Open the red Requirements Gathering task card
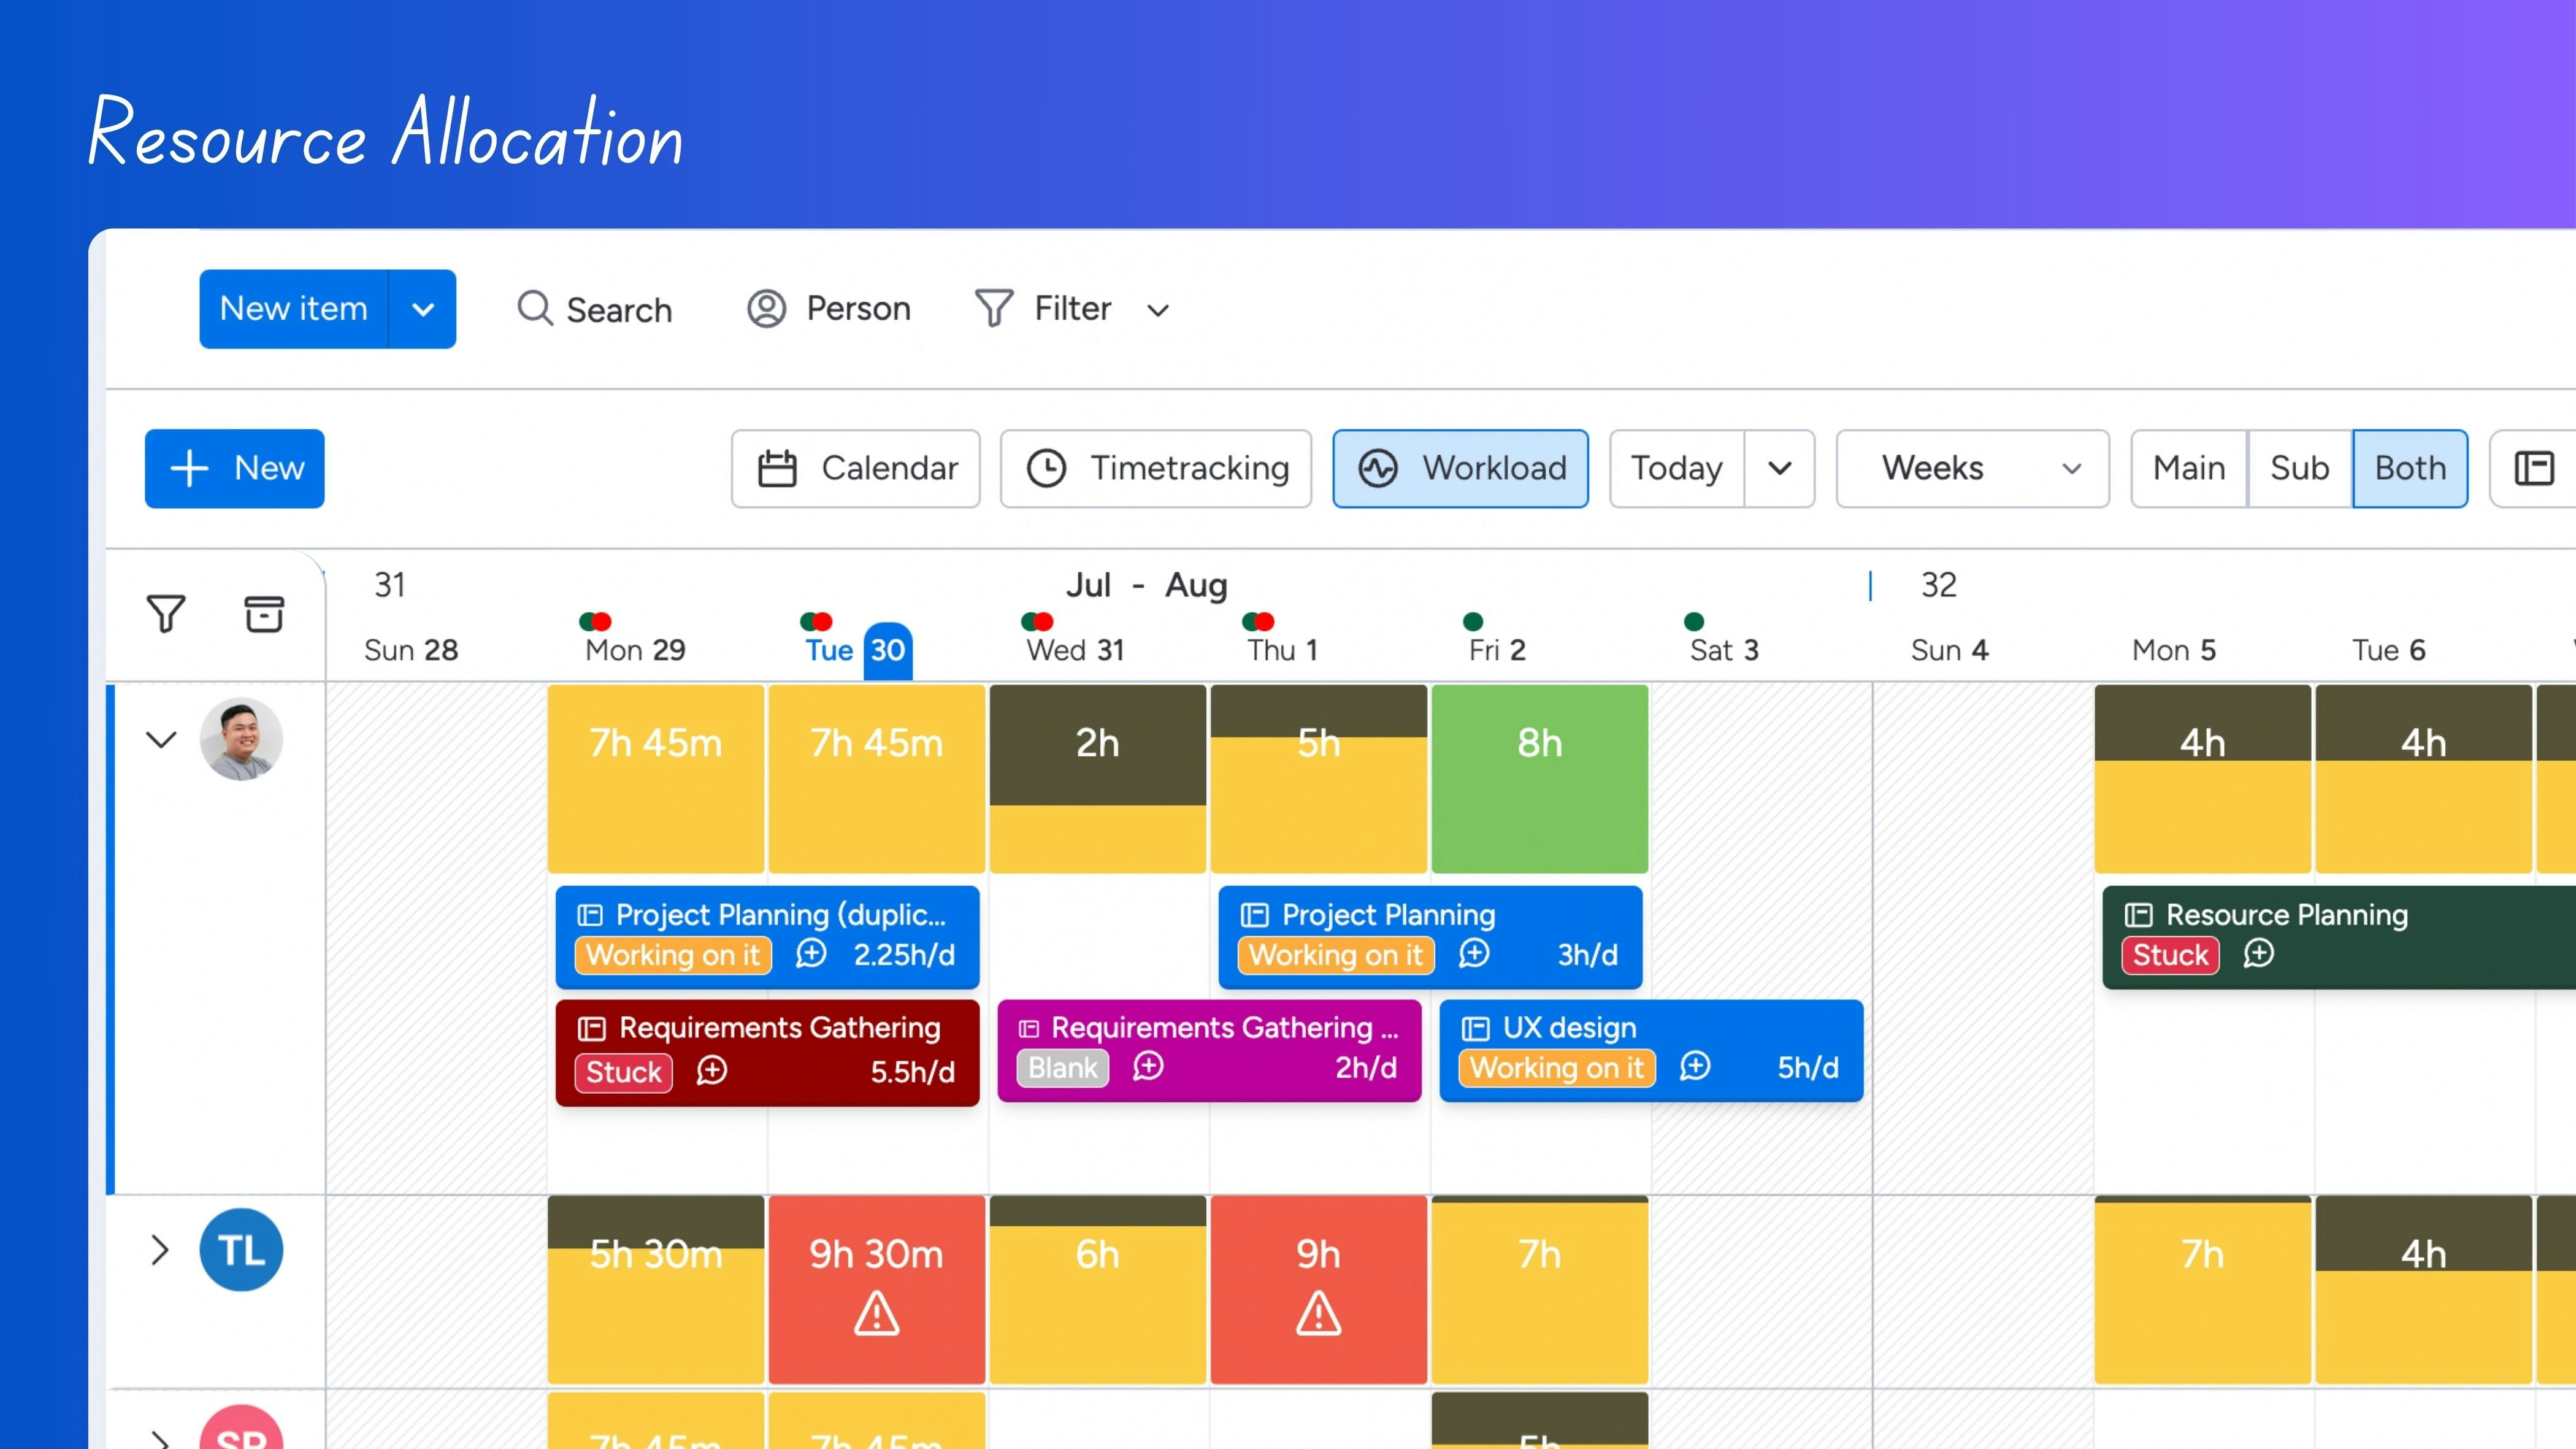The image size is (2576, 1449). [x=768, y=1053]
